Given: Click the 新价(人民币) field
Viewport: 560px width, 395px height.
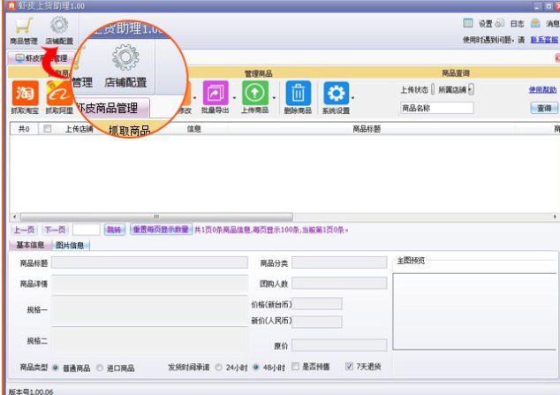Looking at the screenshot, I should pos(317,322).
